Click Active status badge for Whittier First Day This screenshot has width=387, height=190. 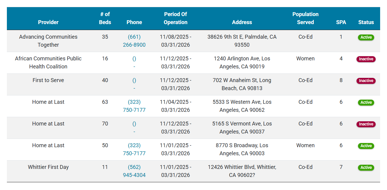pyautogui.click(x=366, y=168)
